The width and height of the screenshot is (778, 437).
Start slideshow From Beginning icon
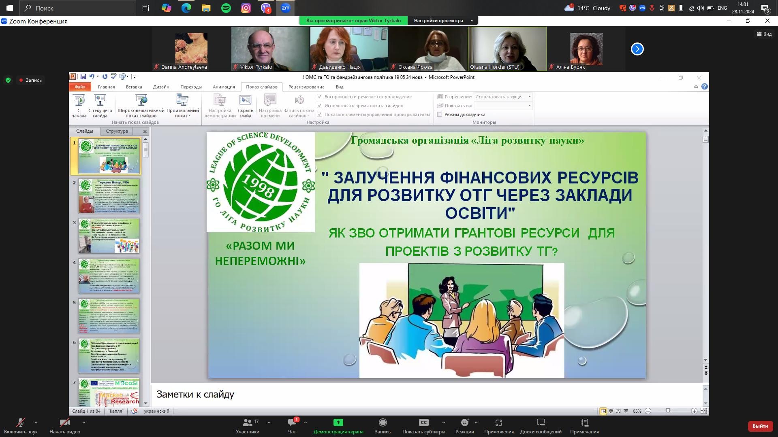click(x=79, y=100)
